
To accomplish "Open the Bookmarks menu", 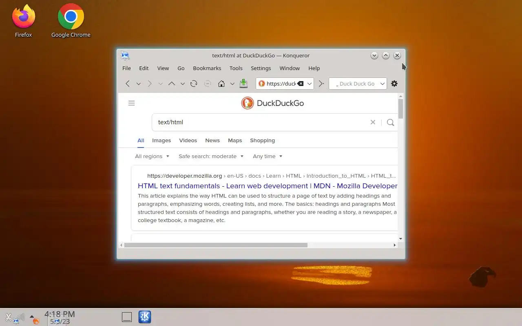I will pyautogui.click(x=207, y=68).
